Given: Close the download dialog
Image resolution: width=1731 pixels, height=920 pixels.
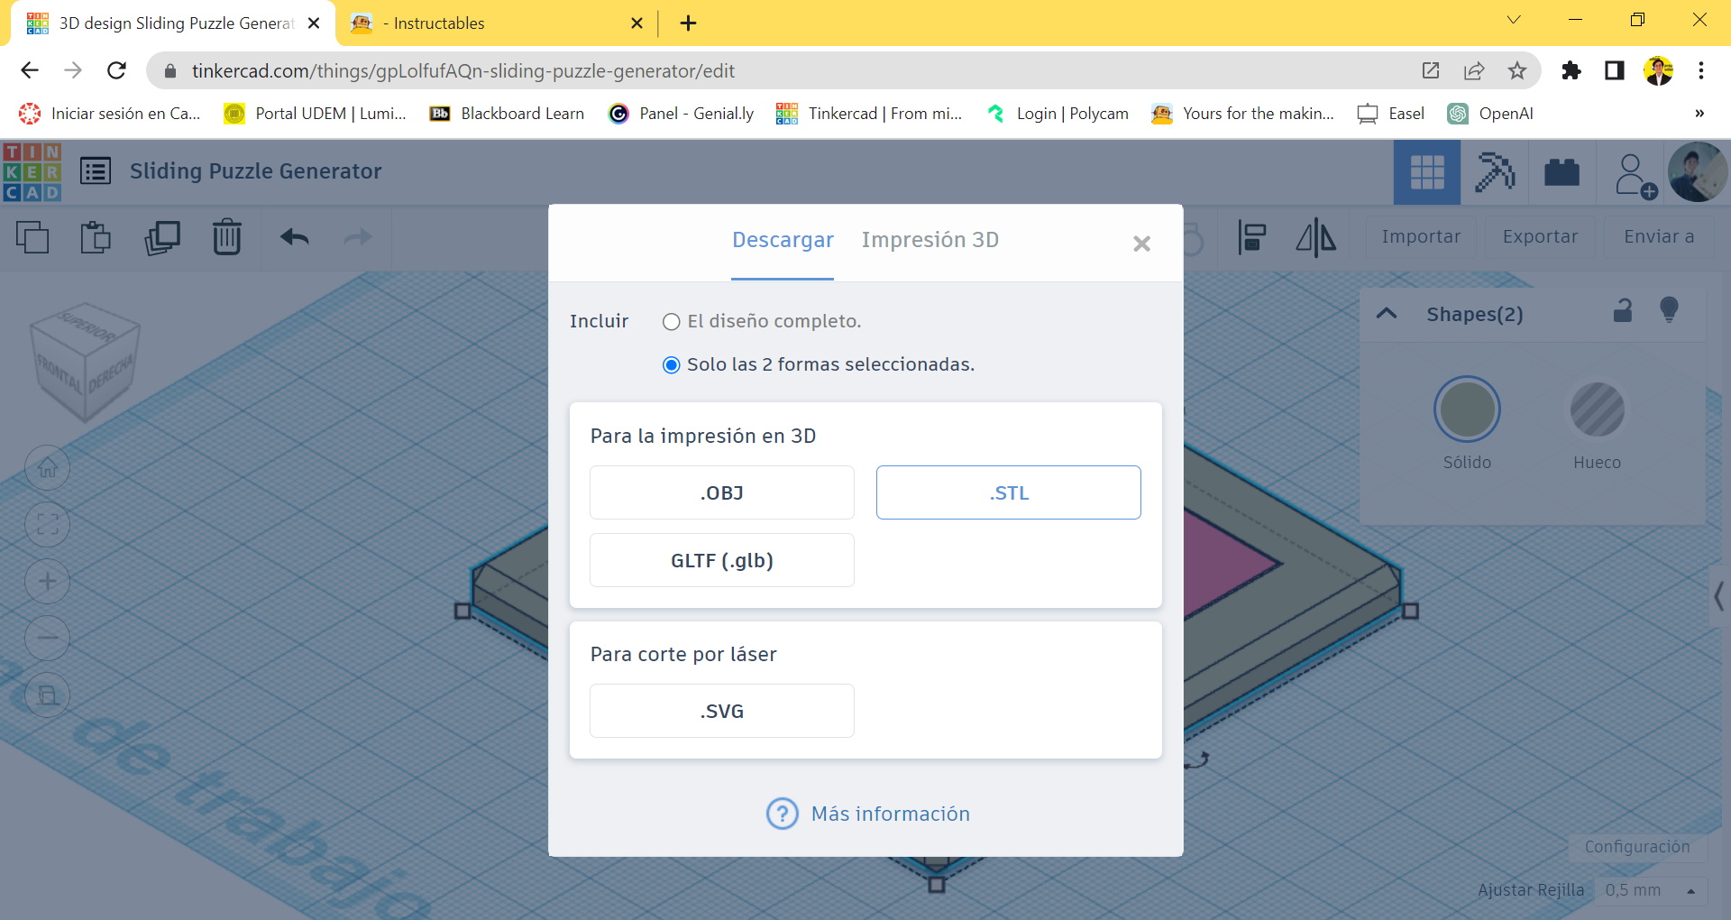Looking at the screenshot, I should 1141,244.
